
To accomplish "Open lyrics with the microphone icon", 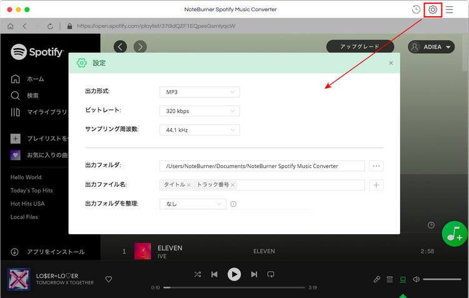I will (x=376, y=279).
